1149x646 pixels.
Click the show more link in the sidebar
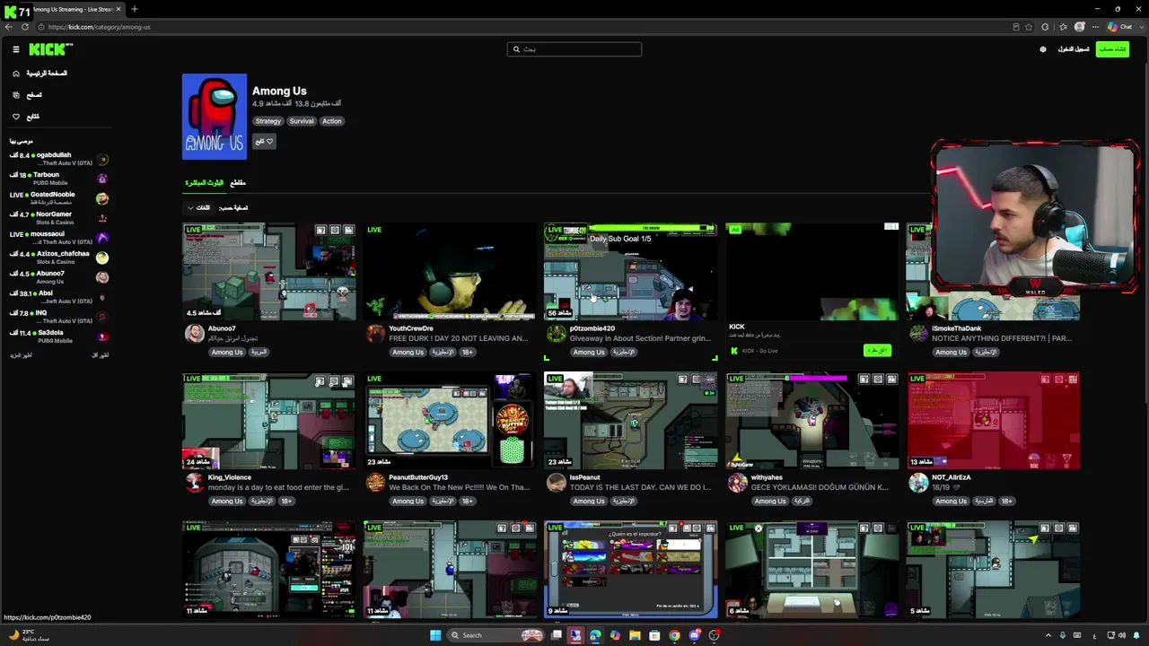tap(21, 355)
